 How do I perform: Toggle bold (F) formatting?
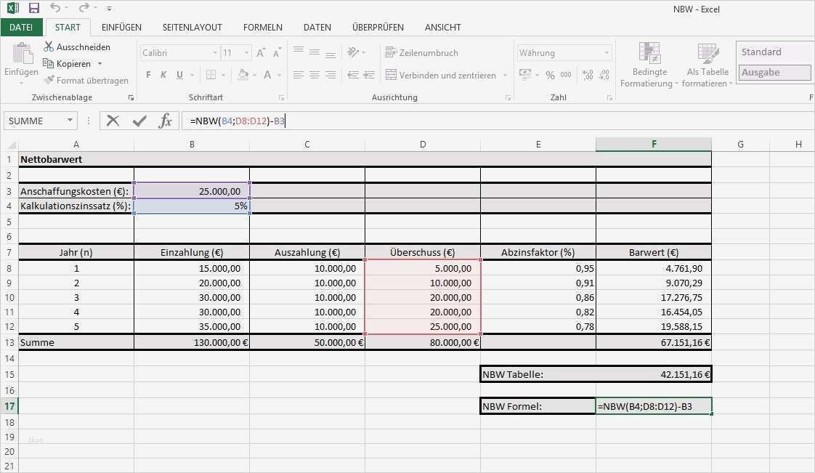(x=149, y=75)
